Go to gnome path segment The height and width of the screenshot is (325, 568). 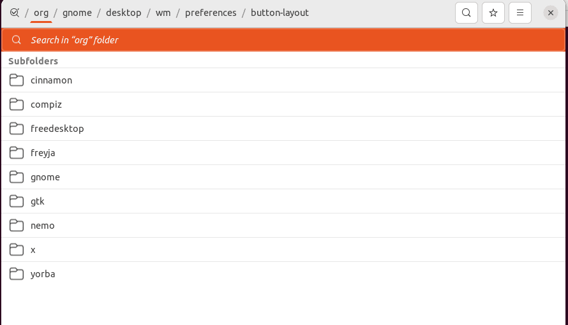click(77, 13)
